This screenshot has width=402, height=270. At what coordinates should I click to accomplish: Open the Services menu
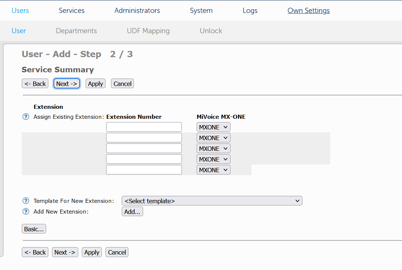72,10
